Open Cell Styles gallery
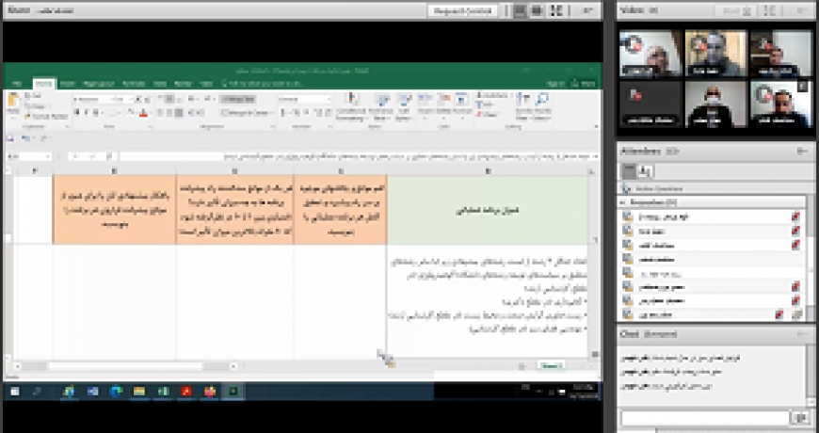 pos(404,106)
